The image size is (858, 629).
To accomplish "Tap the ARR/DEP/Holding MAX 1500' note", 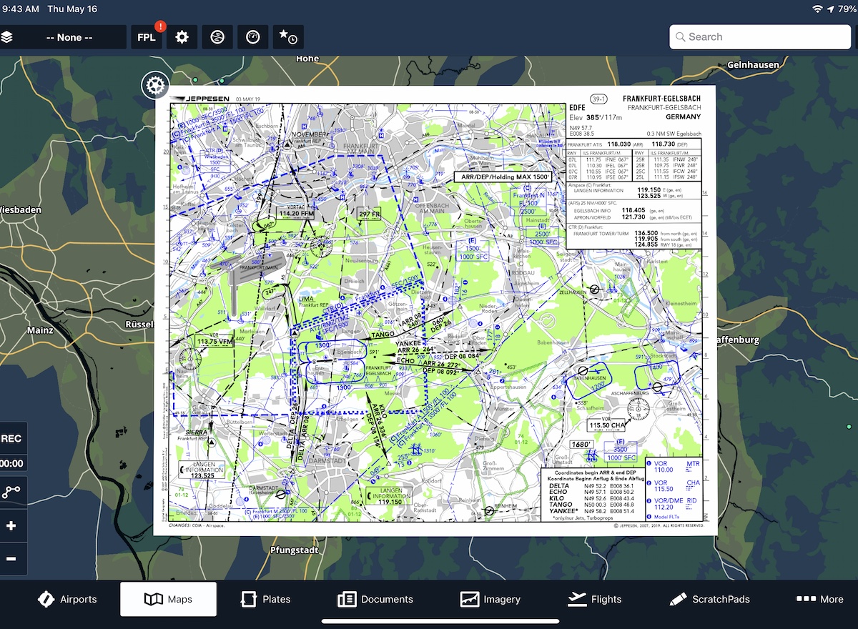I will pos(504,176).
